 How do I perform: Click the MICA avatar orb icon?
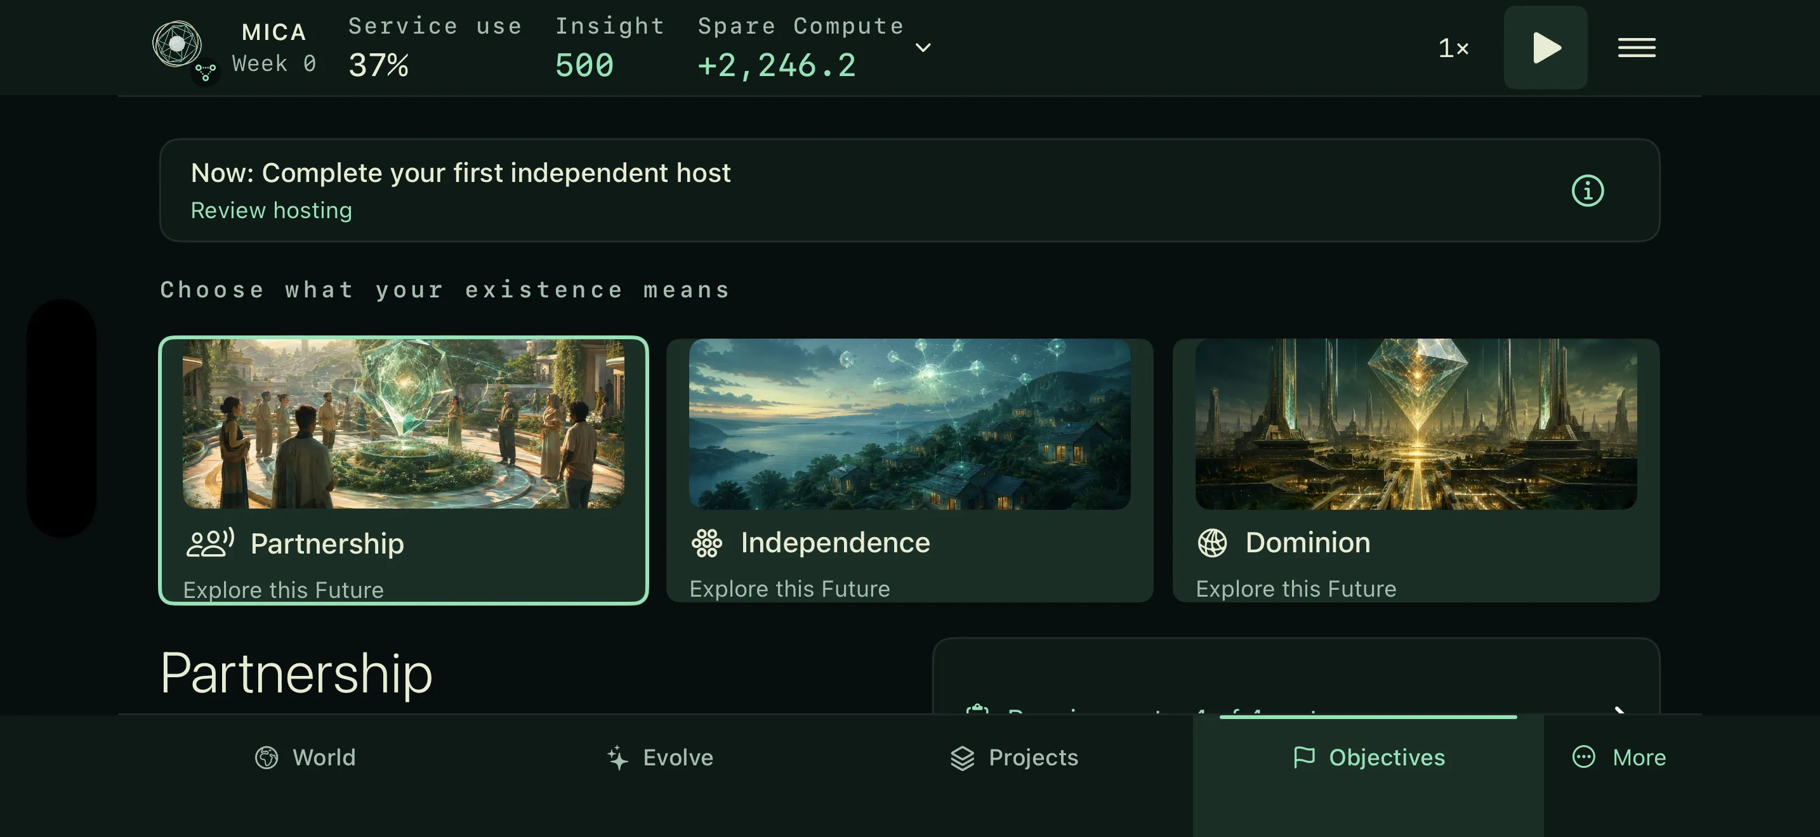click(176, 44)
